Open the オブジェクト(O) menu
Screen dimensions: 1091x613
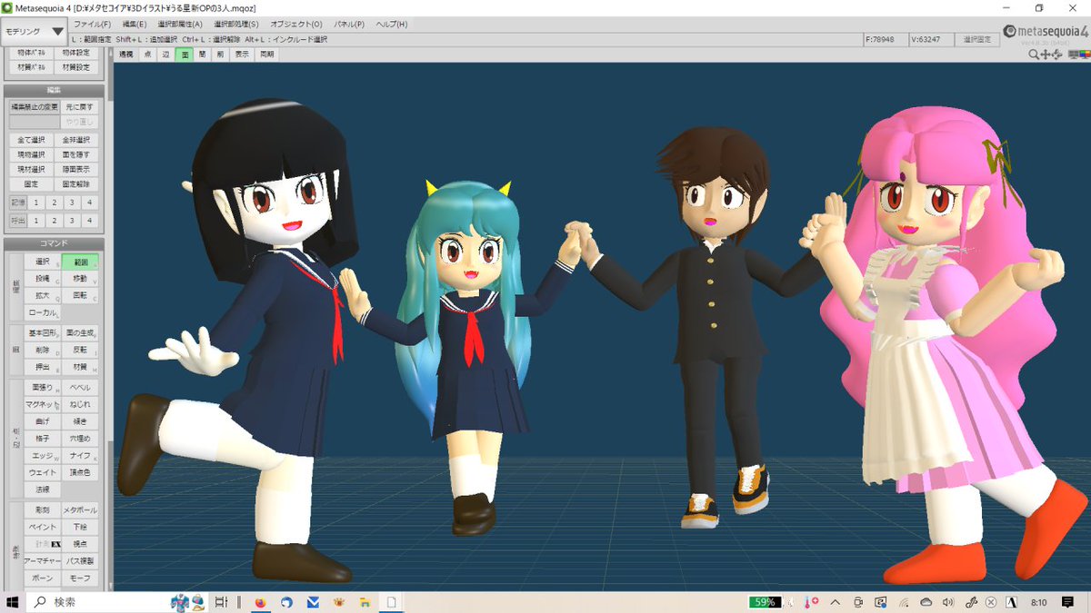[295, 24]
